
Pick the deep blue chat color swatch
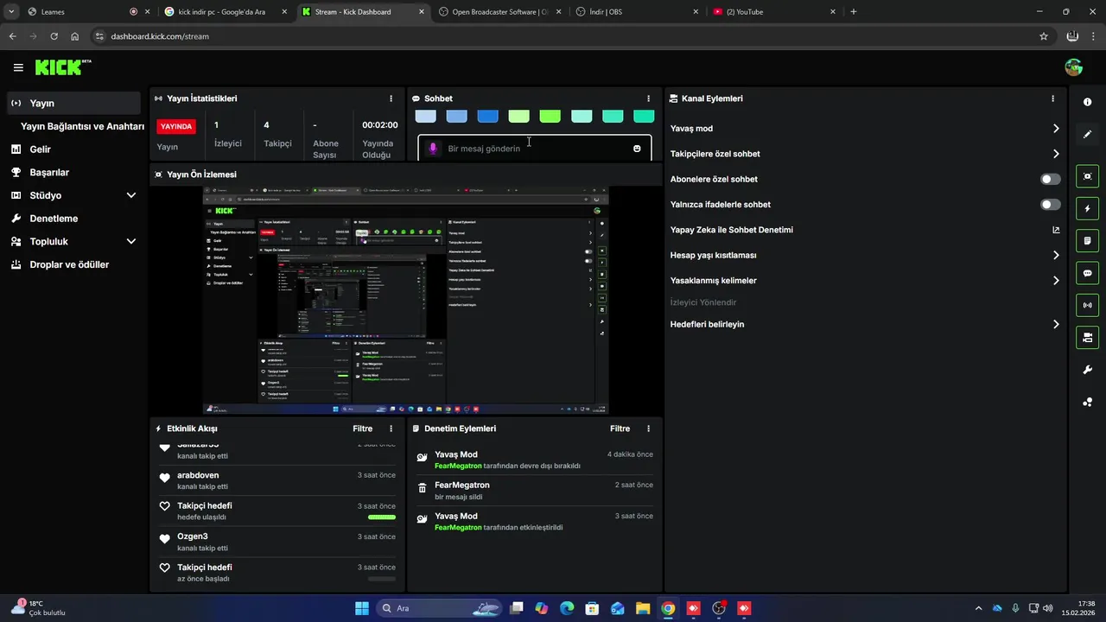pyautogui.click(x=487, y=117)
